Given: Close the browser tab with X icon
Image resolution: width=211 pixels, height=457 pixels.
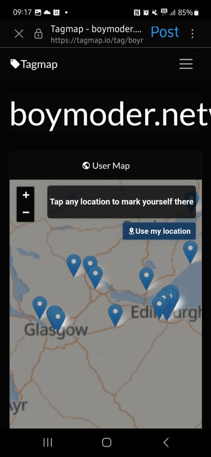Looking at the screenshot, I should pyautogui.click(x=19, y=34).
